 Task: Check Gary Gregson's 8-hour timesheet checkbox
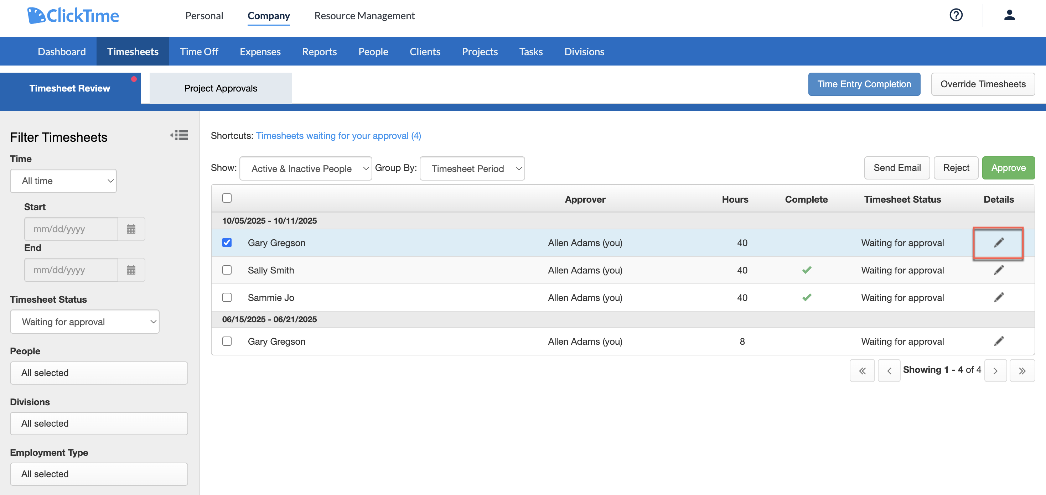click(x=227, y=341)
